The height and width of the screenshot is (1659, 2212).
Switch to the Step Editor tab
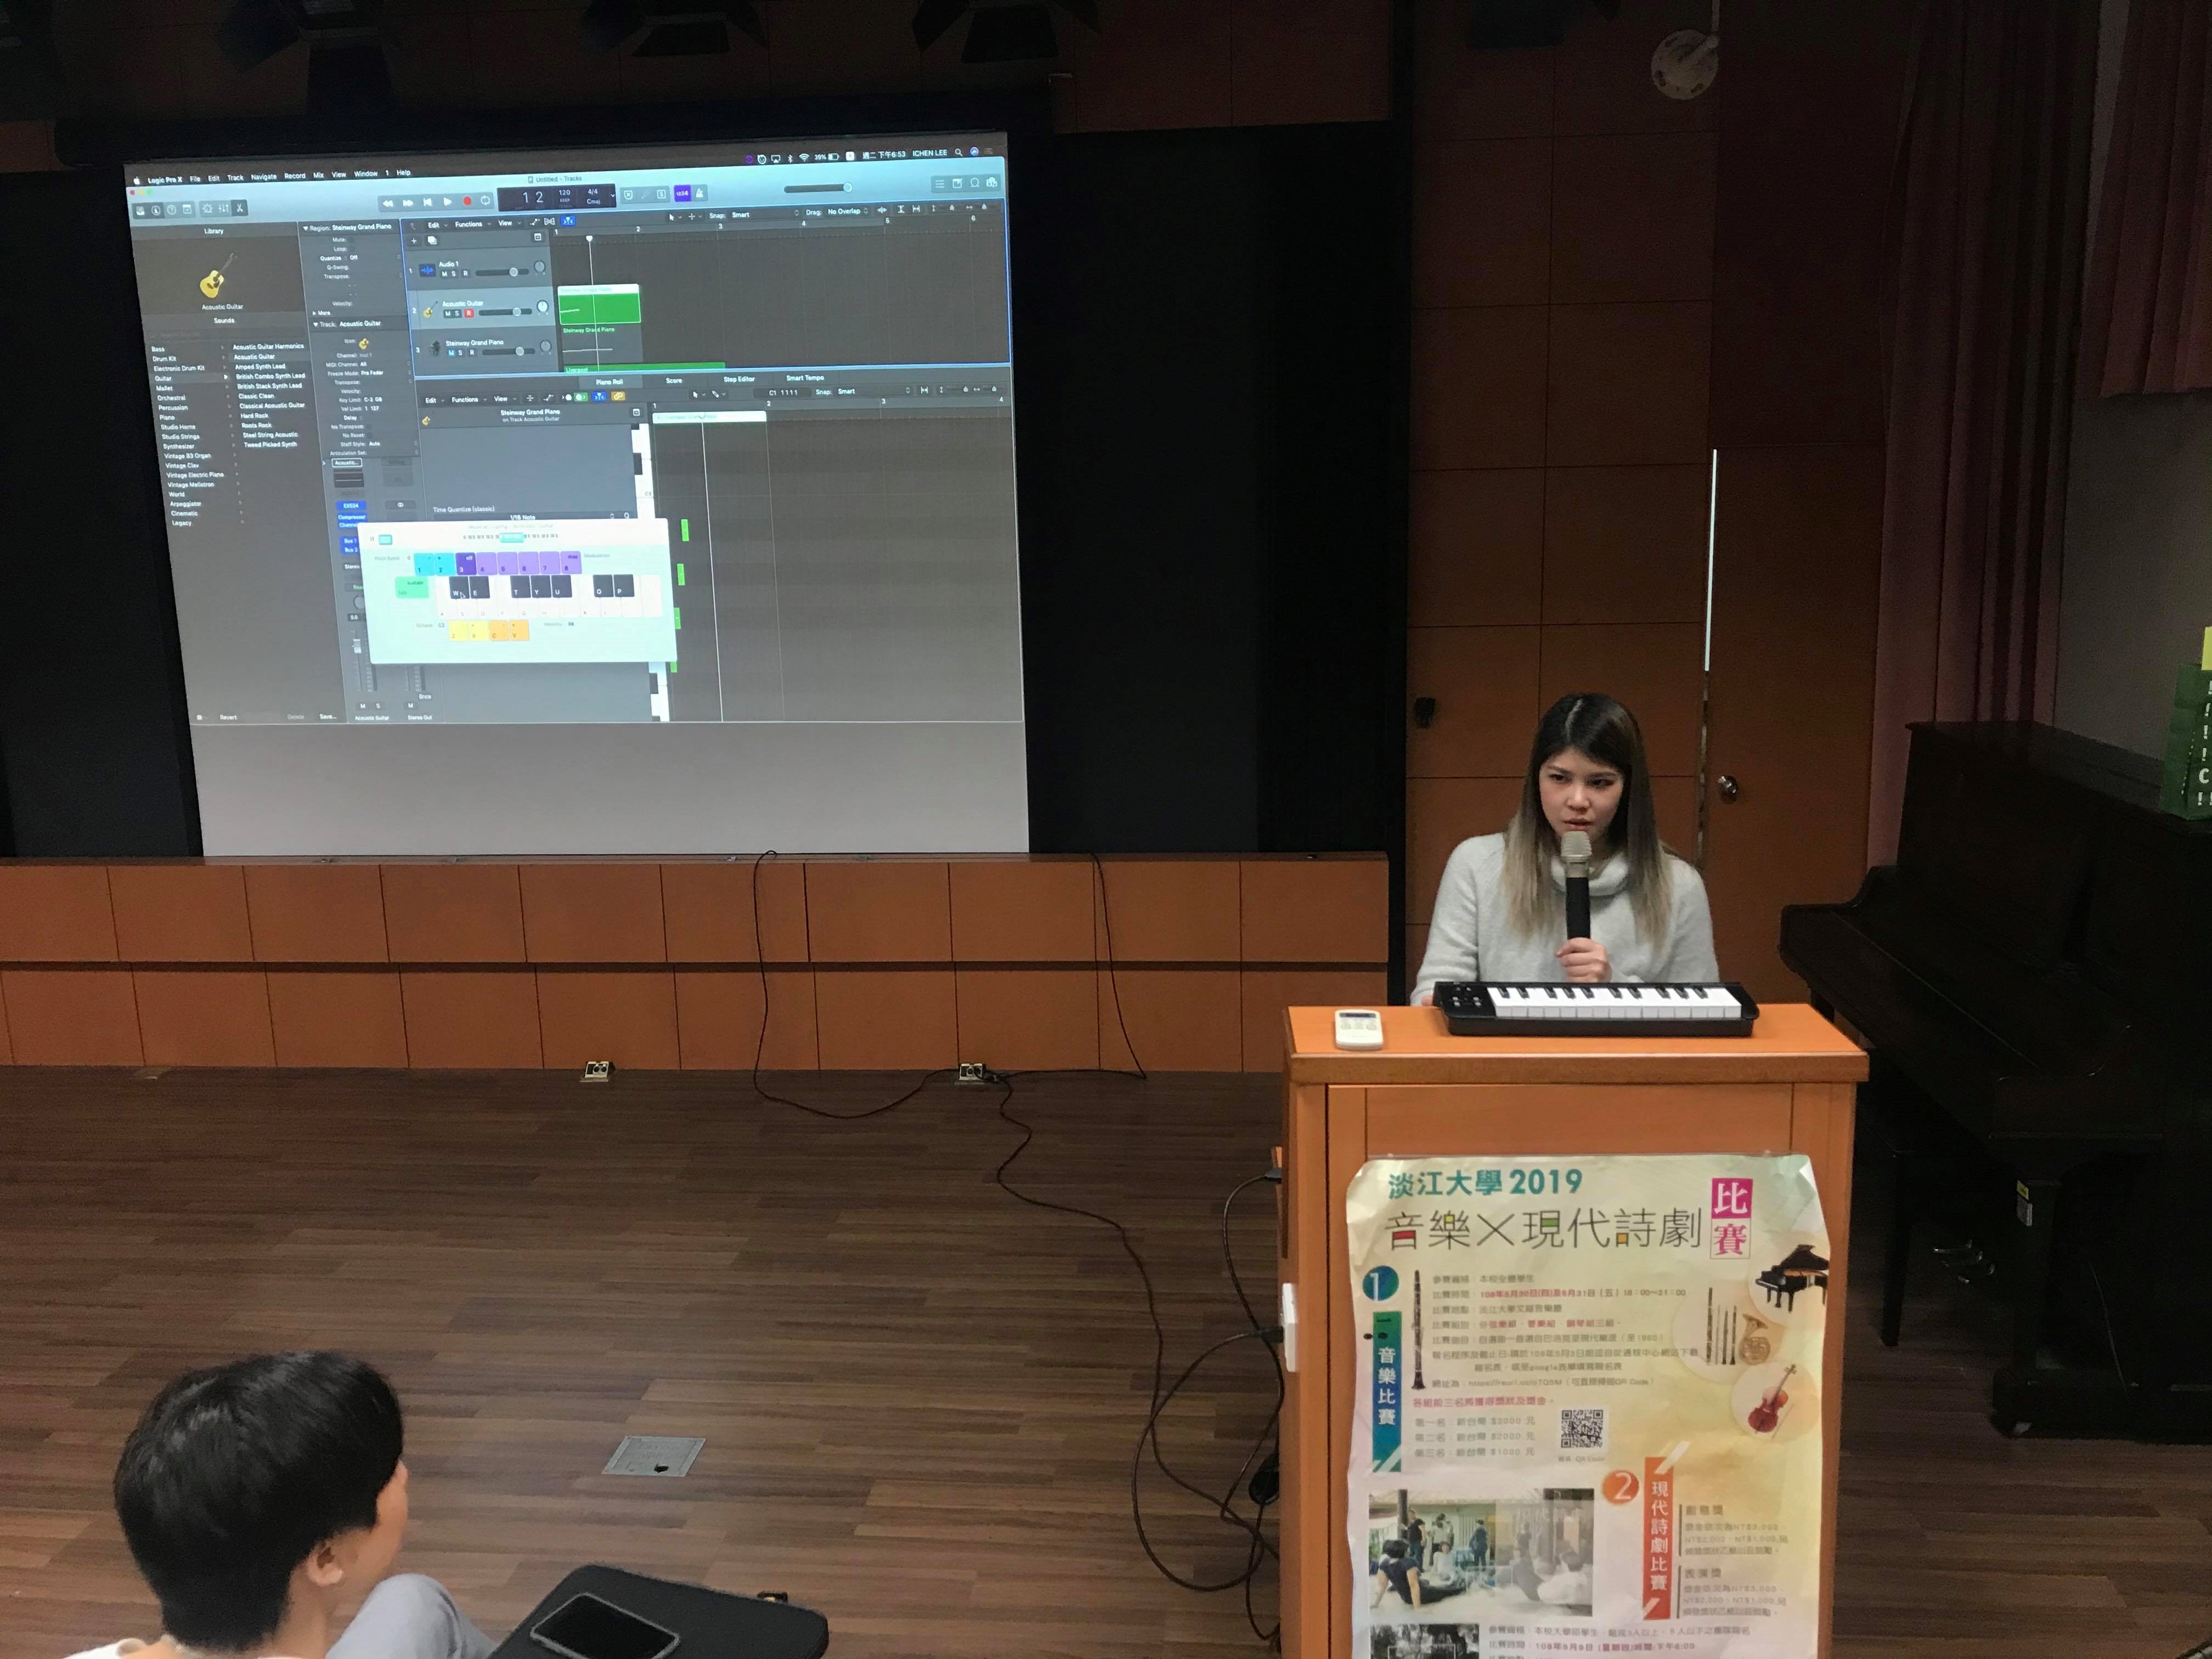tap(739, 379)
